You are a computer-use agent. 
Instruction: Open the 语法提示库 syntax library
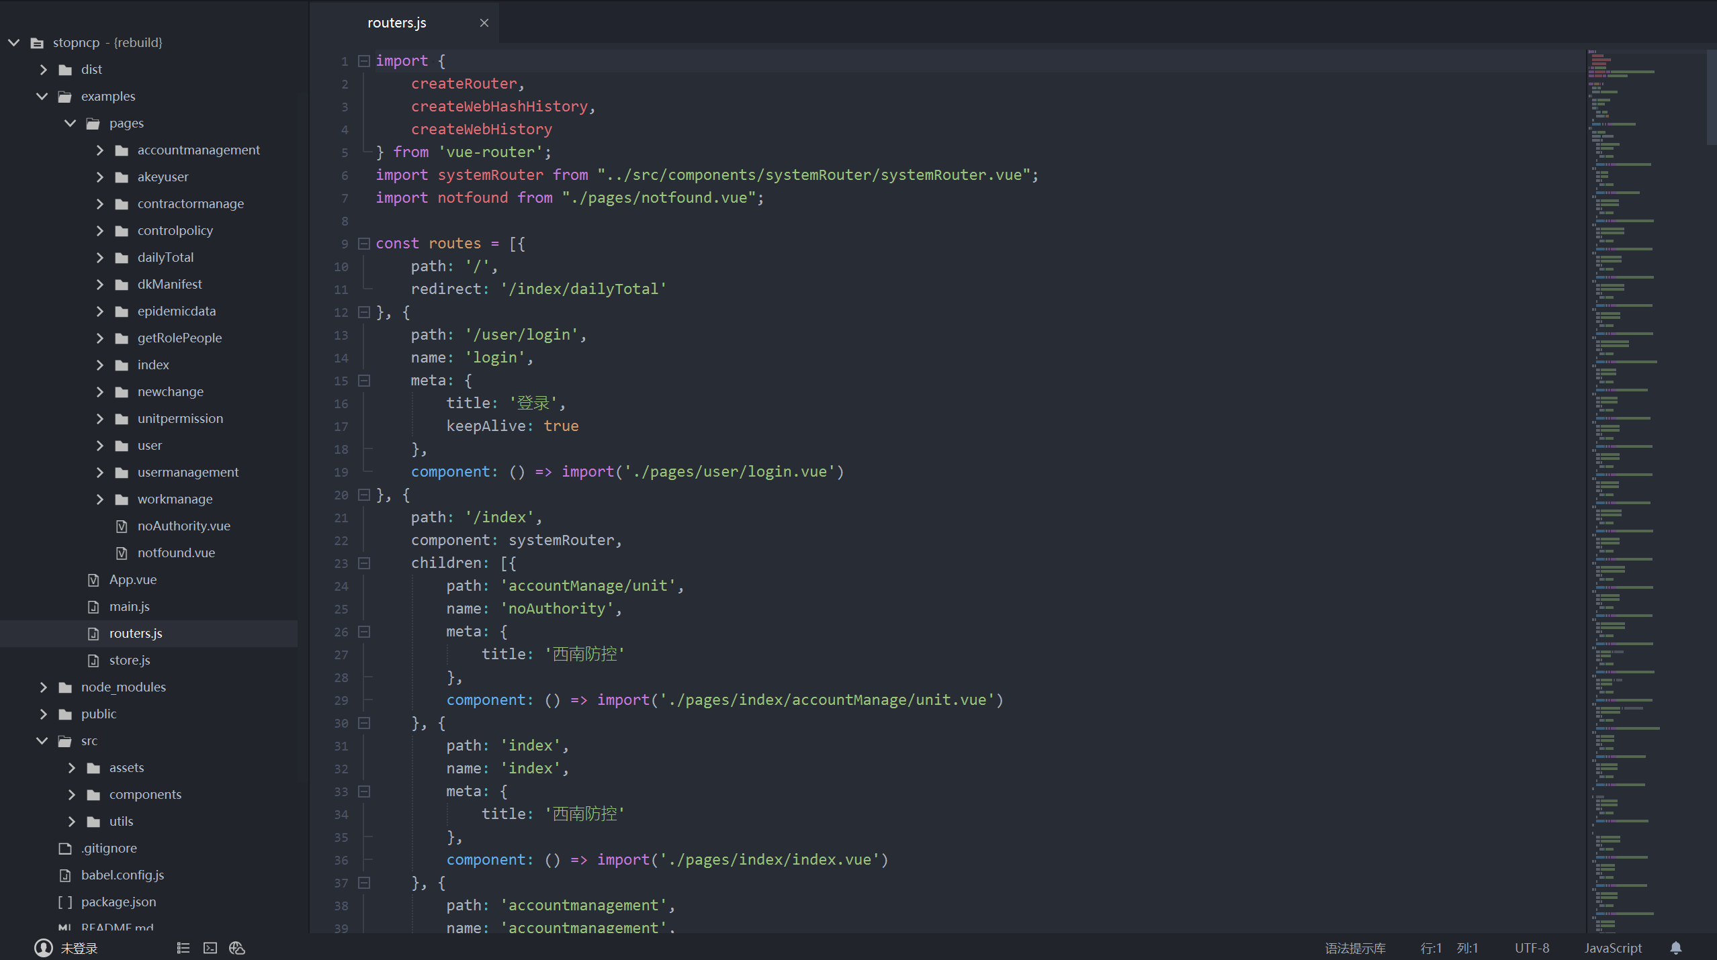coord(1355,948)
